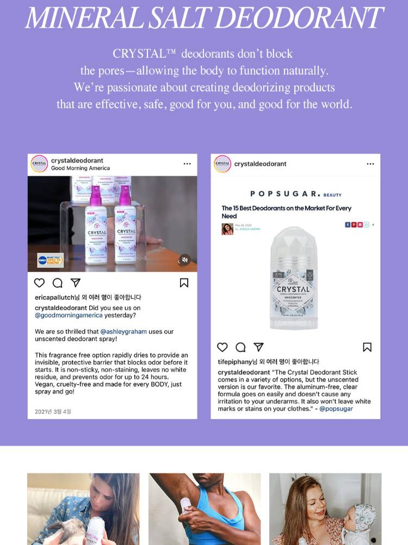Unmute the Good Morning America video

point(185,260)
